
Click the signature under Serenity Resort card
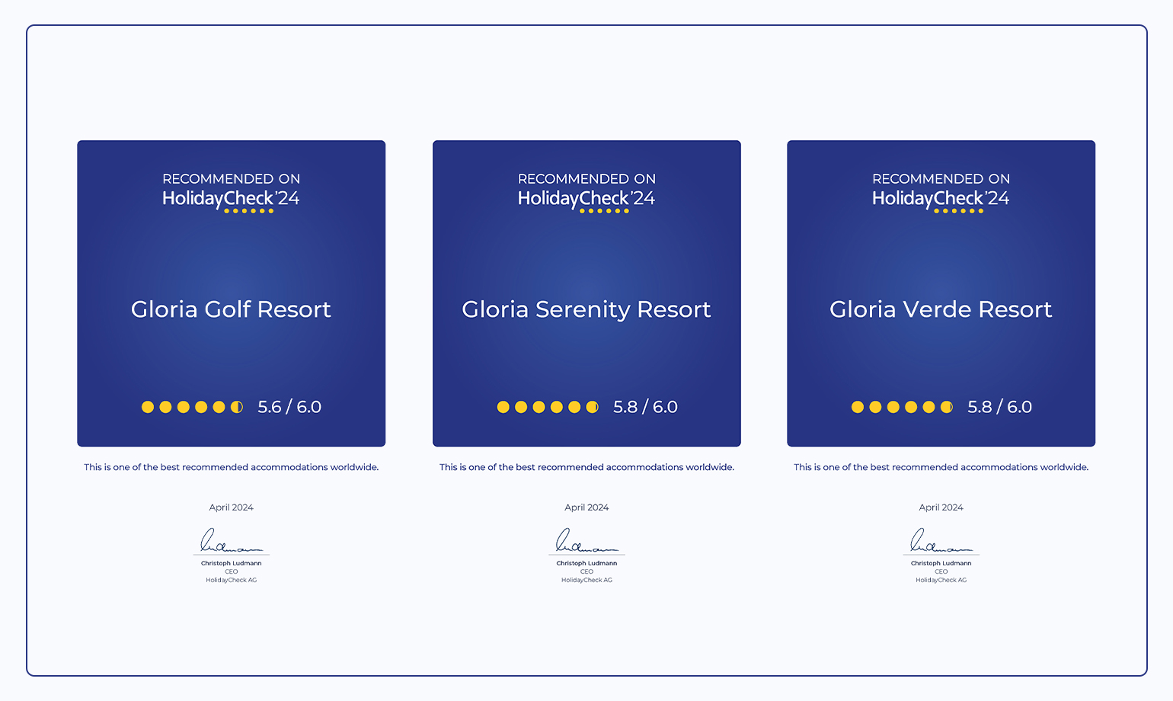coord(586,542)
